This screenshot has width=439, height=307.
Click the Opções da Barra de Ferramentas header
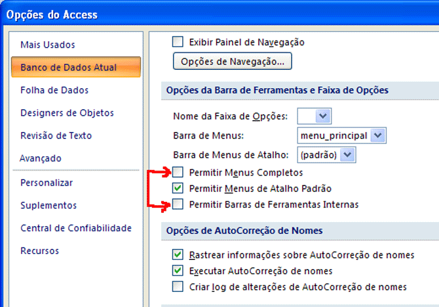click(300, 90)
